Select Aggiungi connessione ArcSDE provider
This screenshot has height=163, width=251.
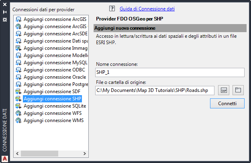point(55,34)
